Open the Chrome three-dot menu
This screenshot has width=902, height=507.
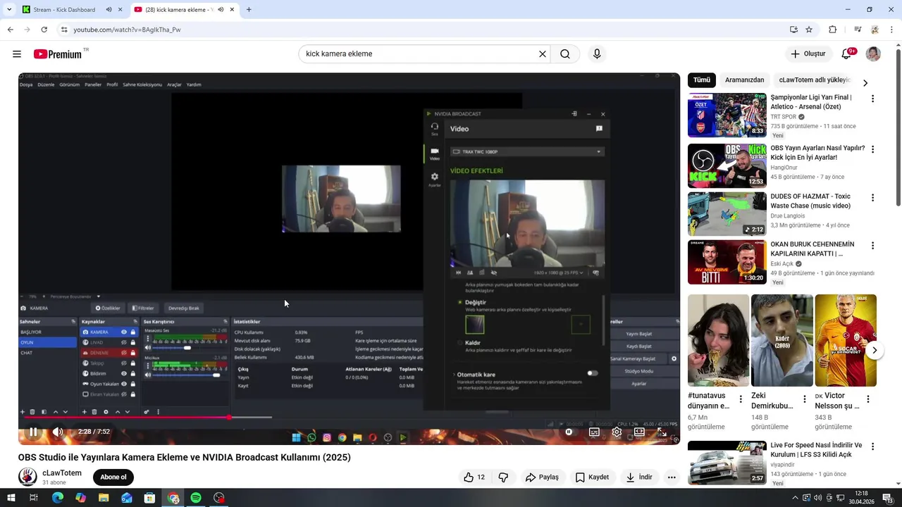[x=892, y=30]
